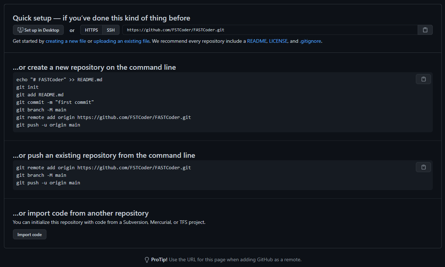
Task: Copy the push existing repository commands
Action: click(x=423, y=167)
